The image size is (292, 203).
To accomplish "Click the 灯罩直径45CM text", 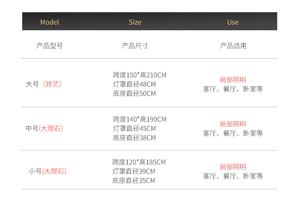I will tap(134, 128).
